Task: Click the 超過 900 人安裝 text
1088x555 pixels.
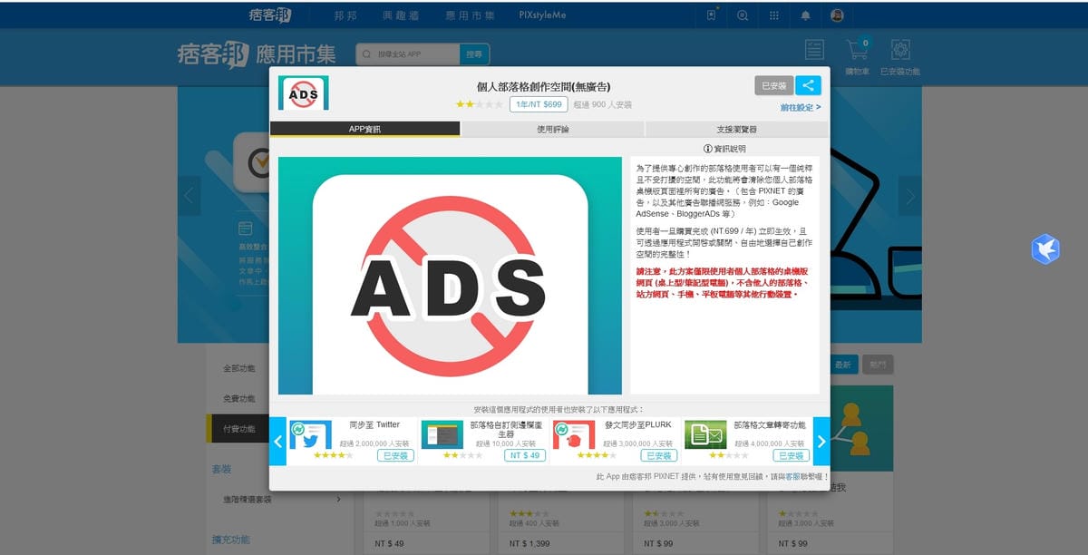Action: (603, 105)
